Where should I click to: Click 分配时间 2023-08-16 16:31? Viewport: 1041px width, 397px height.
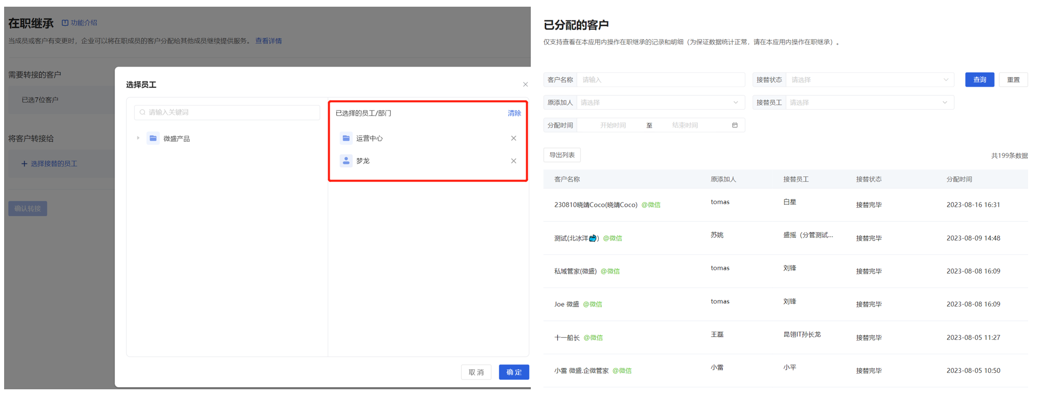tap(973, 205)
